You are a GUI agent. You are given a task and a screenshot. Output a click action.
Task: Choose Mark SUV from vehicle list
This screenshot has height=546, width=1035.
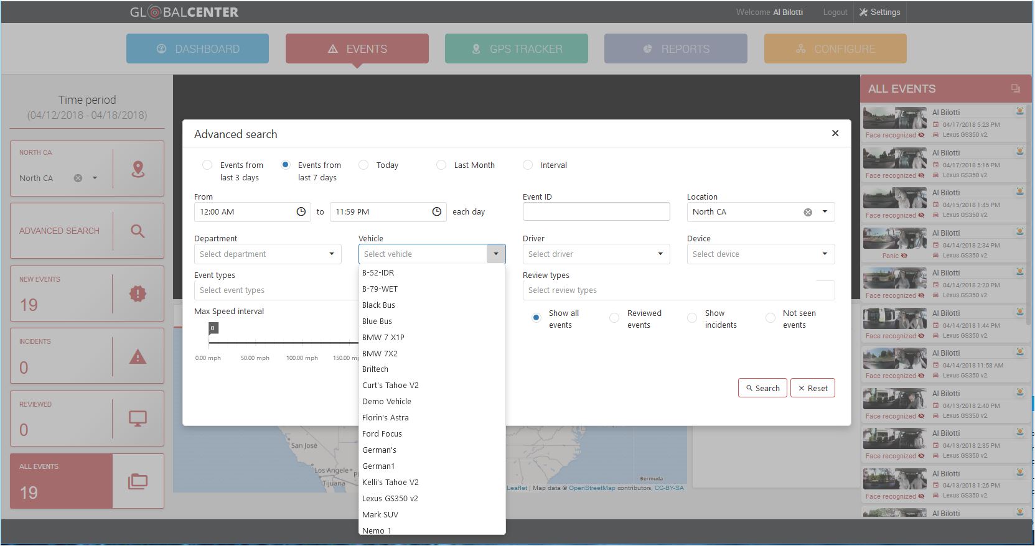coord(432,514)
